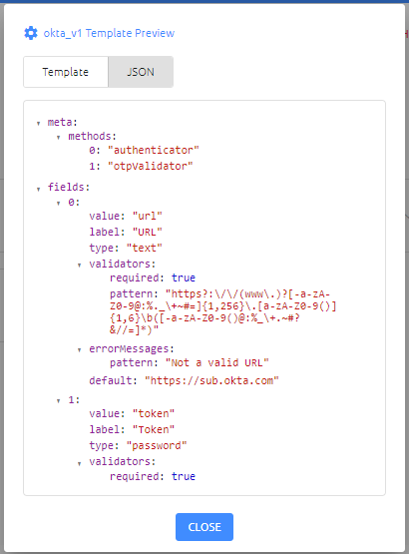
Task: Switch to the JSON tab
Action: (x=141, y=72)
